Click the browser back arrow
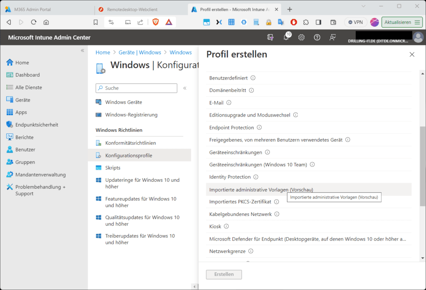Viewport: 426px width, 290px height. [x=9, y=22]
